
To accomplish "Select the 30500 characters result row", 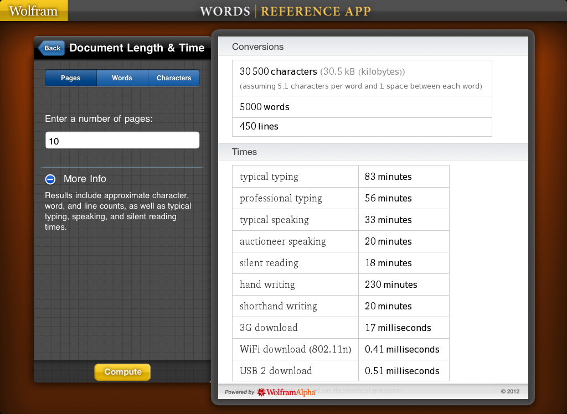I will (362, 78).
